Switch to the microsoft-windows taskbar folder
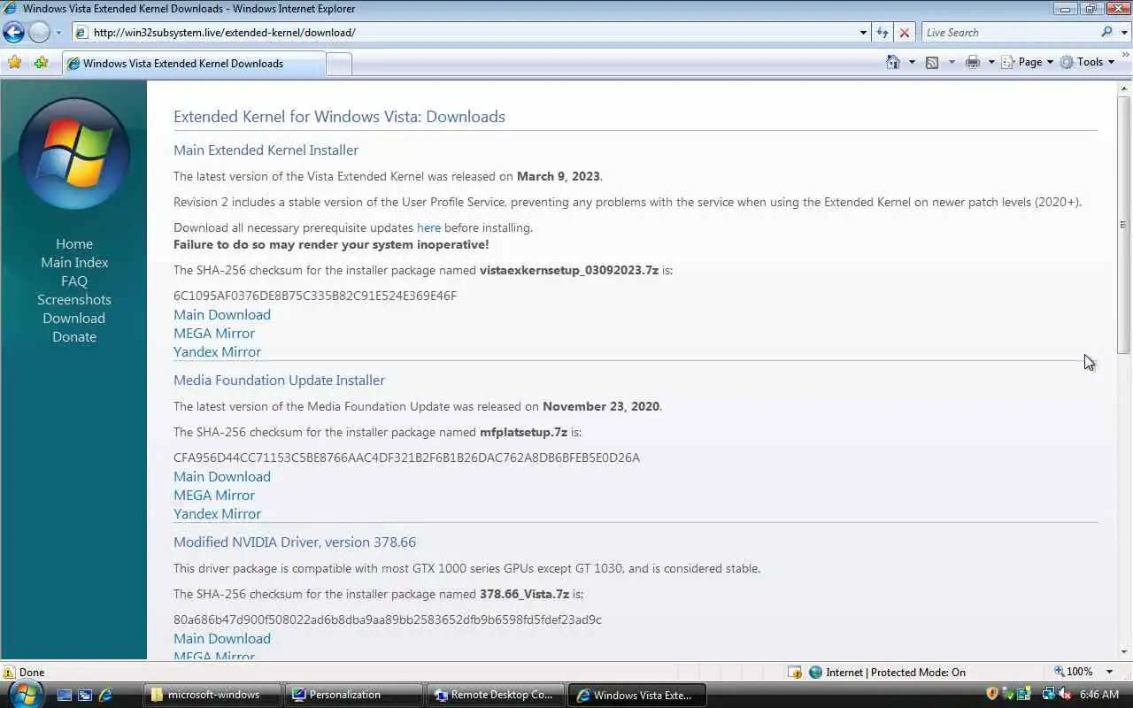Screen dimensions: 1133x708 pos(212,695)
